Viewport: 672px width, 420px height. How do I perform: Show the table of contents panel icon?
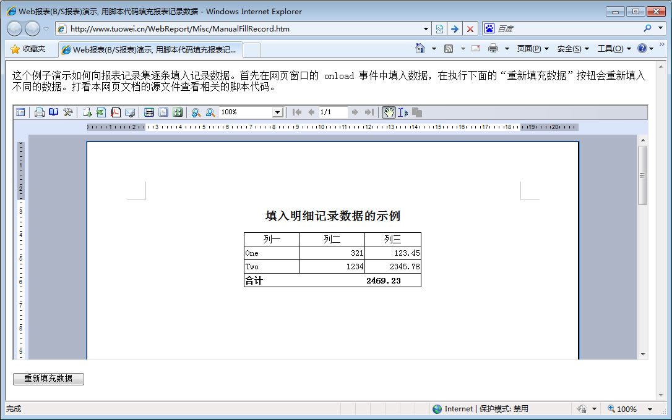pos(21,112)
